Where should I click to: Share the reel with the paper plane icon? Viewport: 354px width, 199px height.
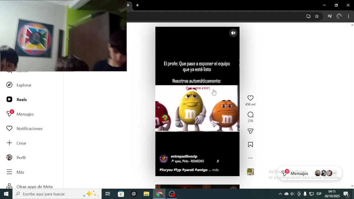(250, 131)
